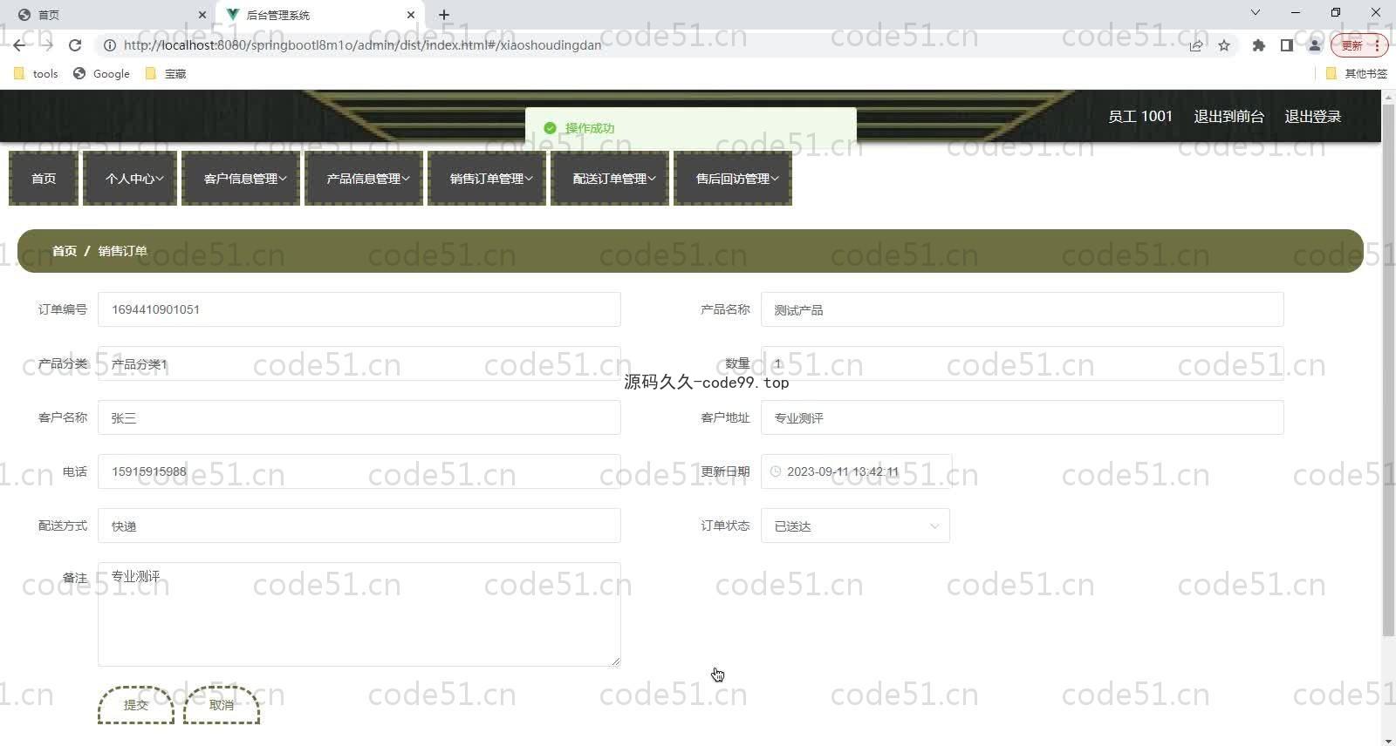The width and height of the screenshot is (1396, 746).
Task: Click the site info icon in the address bar
Action: tap(110, 45)
